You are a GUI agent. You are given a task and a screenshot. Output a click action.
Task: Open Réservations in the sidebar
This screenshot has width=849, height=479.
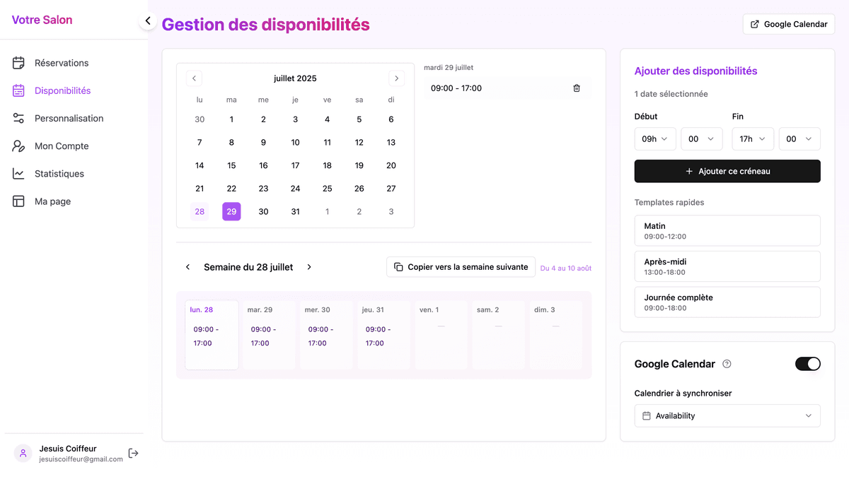(62, 63)
